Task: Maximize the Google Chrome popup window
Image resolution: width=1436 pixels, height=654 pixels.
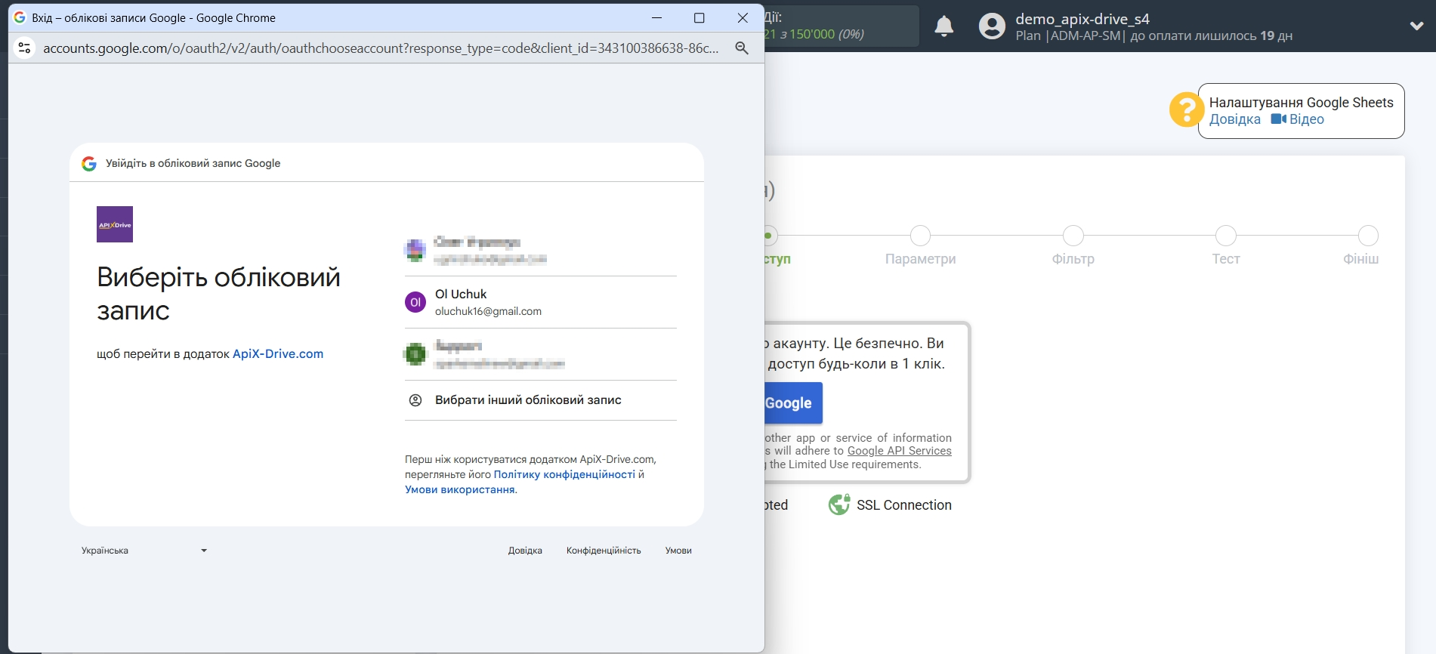Action: tap(699, 17)
